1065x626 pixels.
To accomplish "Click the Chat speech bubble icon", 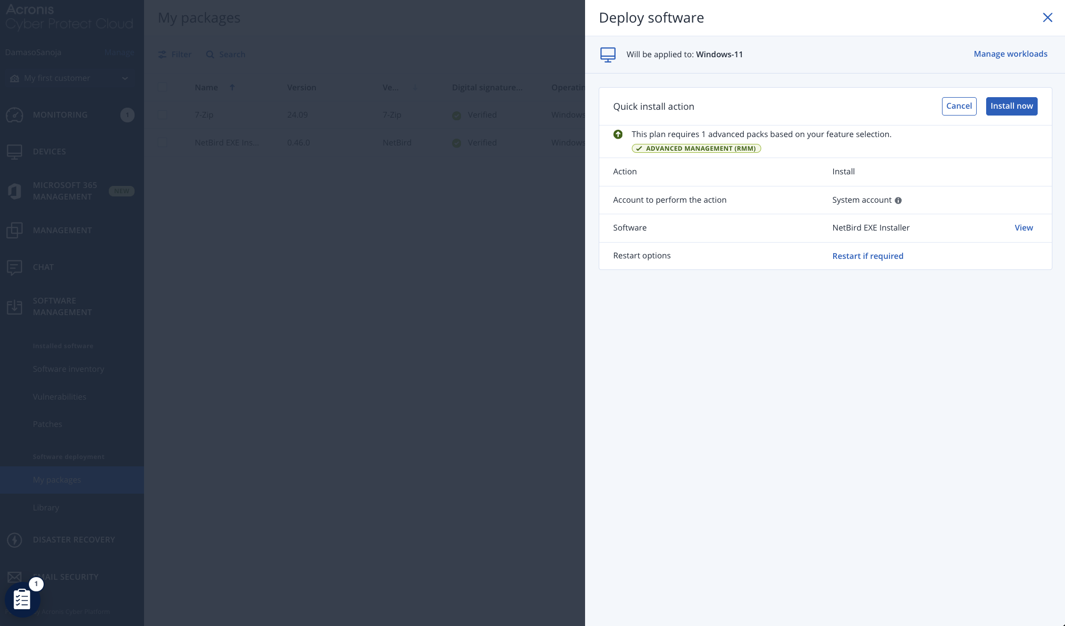I will coord(15,267).
